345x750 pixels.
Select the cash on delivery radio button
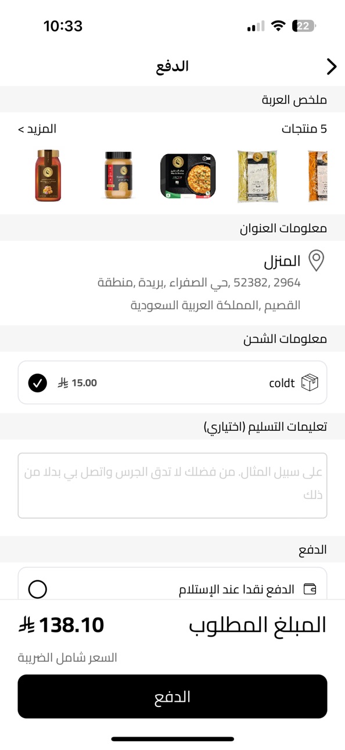(x=38, y=589)
